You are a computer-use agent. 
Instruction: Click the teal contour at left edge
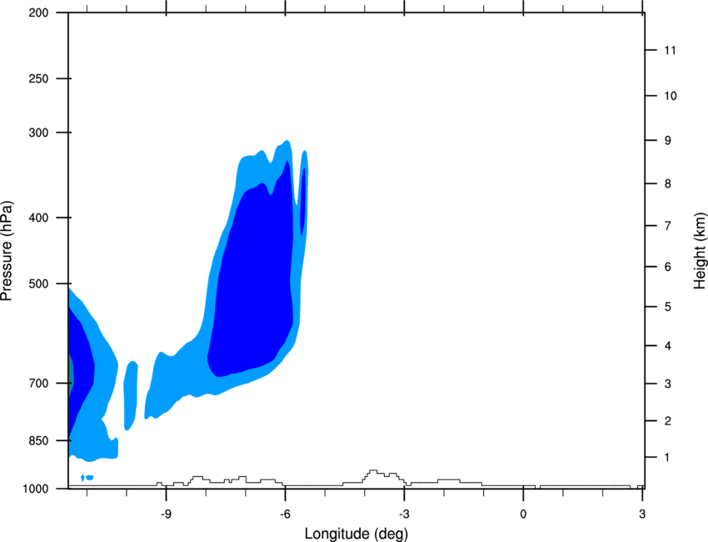(x=71, y=376)
